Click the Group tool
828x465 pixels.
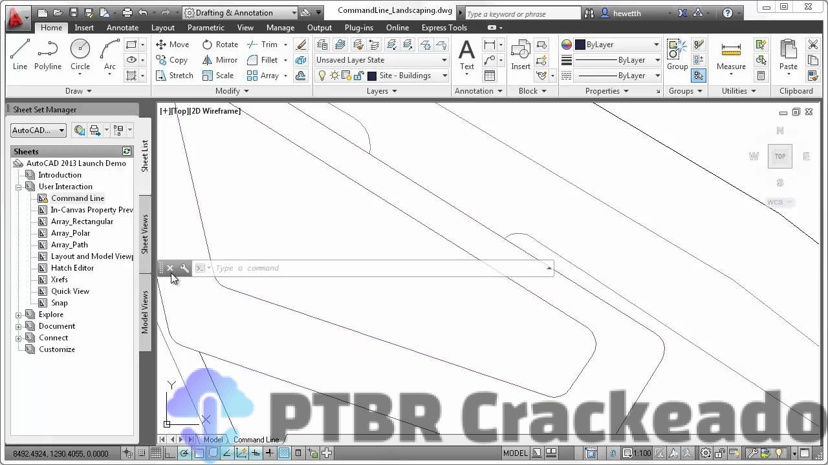(x=677, y=54)
